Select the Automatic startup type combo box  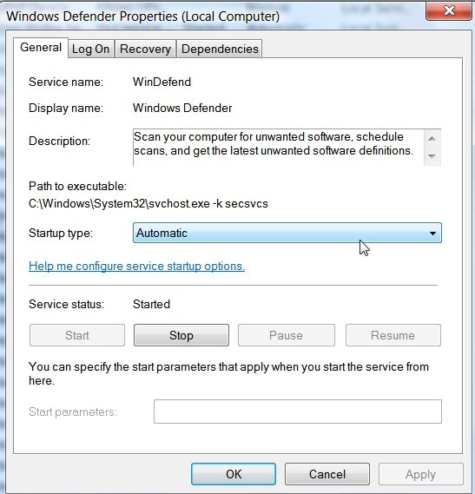[287, 233]
